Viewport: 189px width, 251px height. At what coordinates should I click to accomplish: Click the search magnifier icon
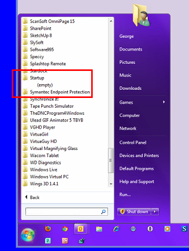coord(103,212)
